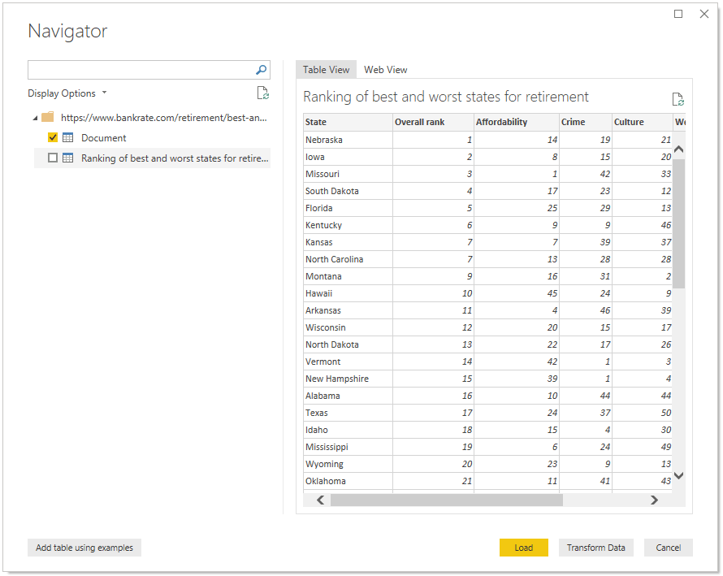Switch to the Web View tab
This screenshot has height=576, width=723.
click(385, 69)
